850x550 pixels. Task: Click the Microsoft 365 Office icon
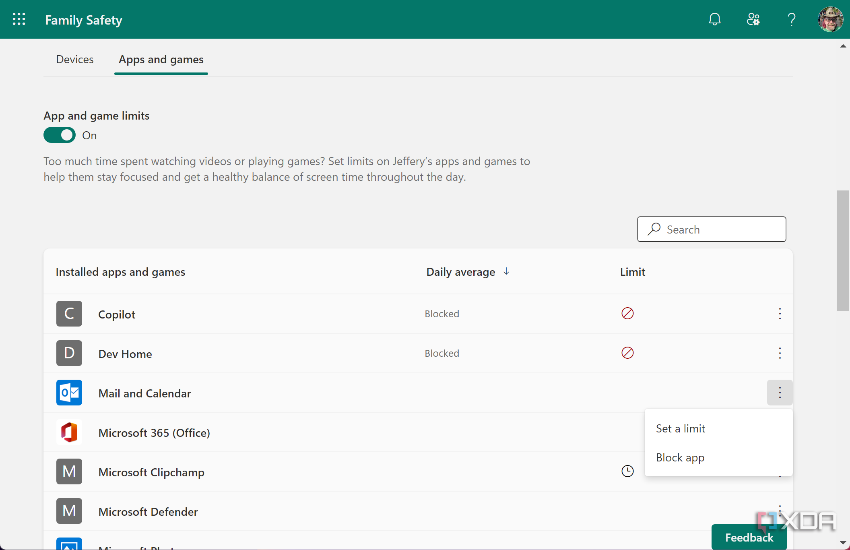tap(69, 432)
